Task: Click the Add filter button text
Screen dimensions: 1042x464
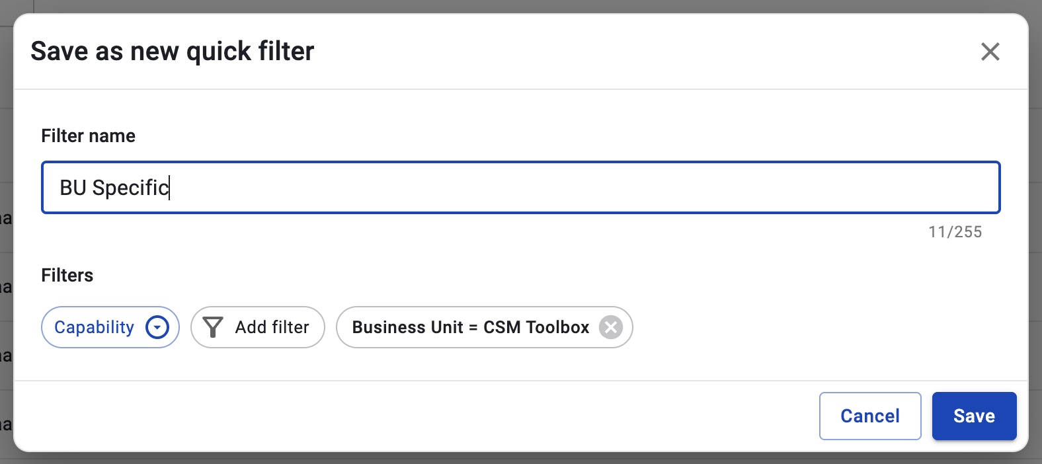Action: [272, 327]
